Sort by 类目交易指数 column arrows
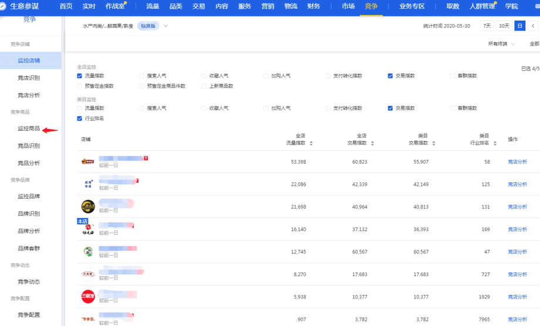This screenshot has height=326, width=540. tap(434, 143)
